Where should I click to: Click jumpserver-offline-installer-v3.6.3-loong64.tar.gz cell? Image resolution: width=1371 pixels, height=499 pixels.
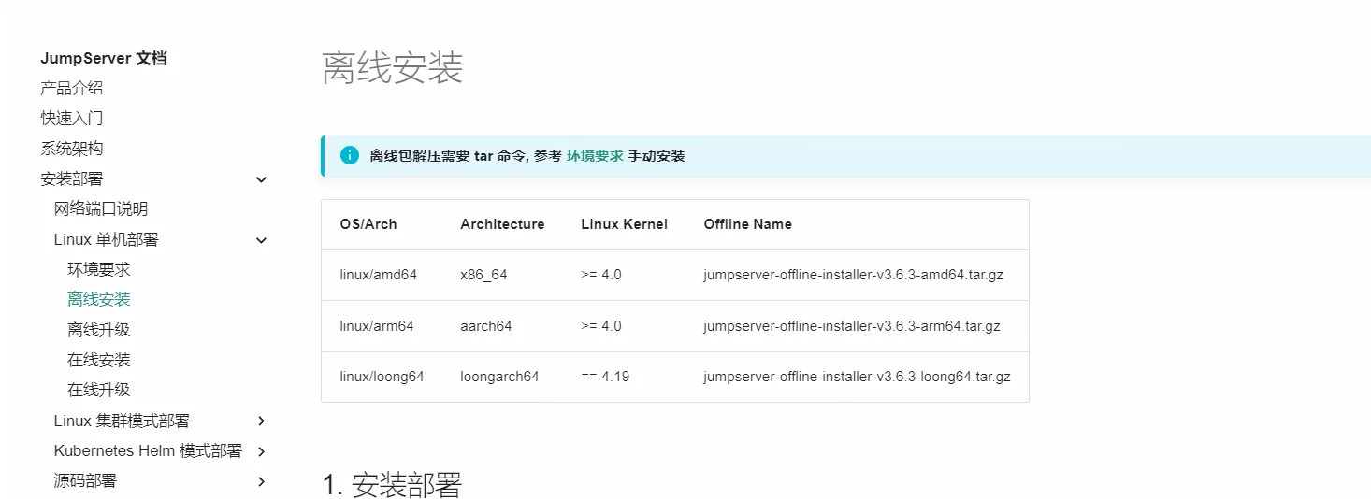857,377
